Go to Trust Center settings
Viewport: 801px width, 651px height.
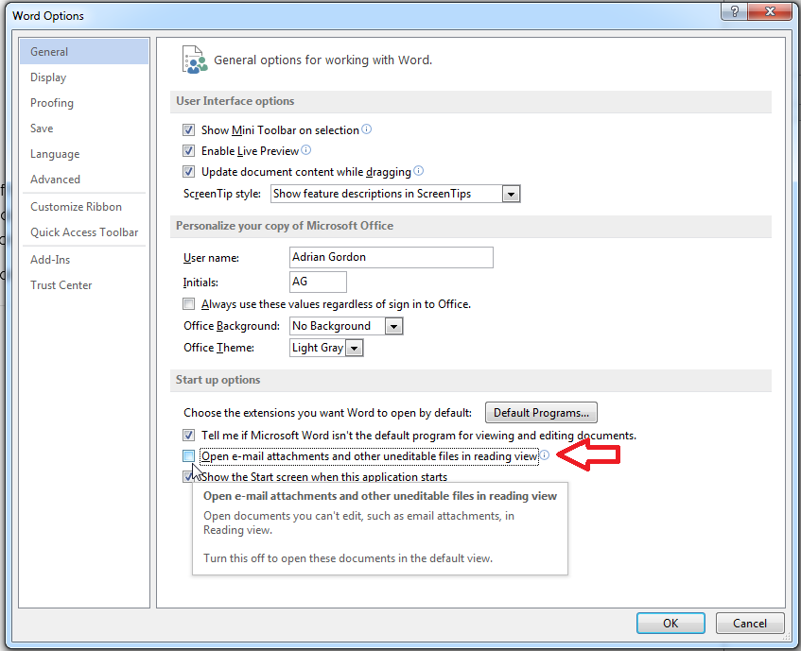(84, 285)
